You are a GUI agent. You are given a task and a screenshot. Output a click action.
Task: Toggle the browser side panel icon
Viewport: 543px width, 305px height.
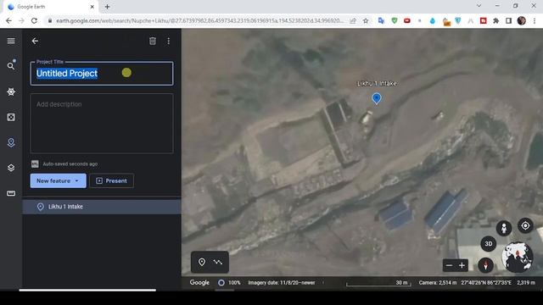pos(509,20)
